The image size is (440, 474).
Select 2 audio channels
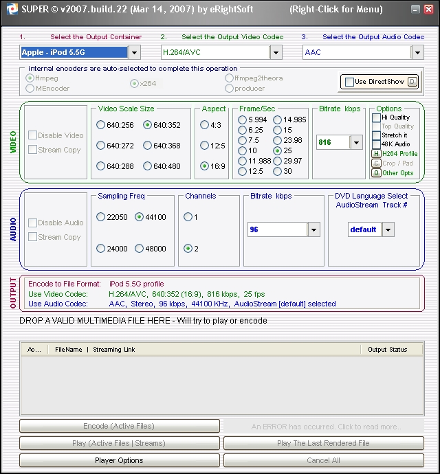pyautogui.click(x=188, y=249)
